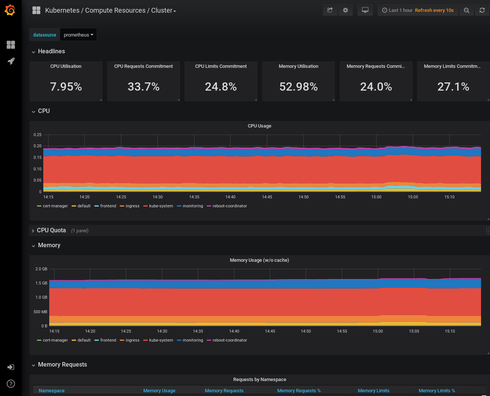Toggle kube-system series in CPU Usage legend

click(161, 206)
